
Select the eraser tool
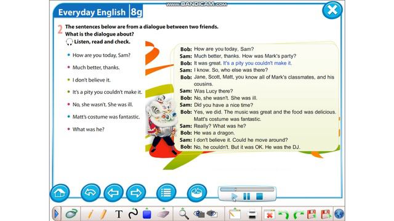click(x=163, y=214)
